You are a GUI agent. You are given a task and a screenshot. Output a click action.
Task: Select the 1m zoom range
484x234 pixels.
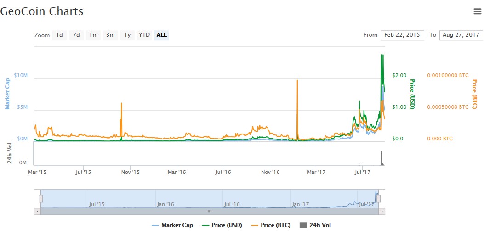click(x=93, y=35)
